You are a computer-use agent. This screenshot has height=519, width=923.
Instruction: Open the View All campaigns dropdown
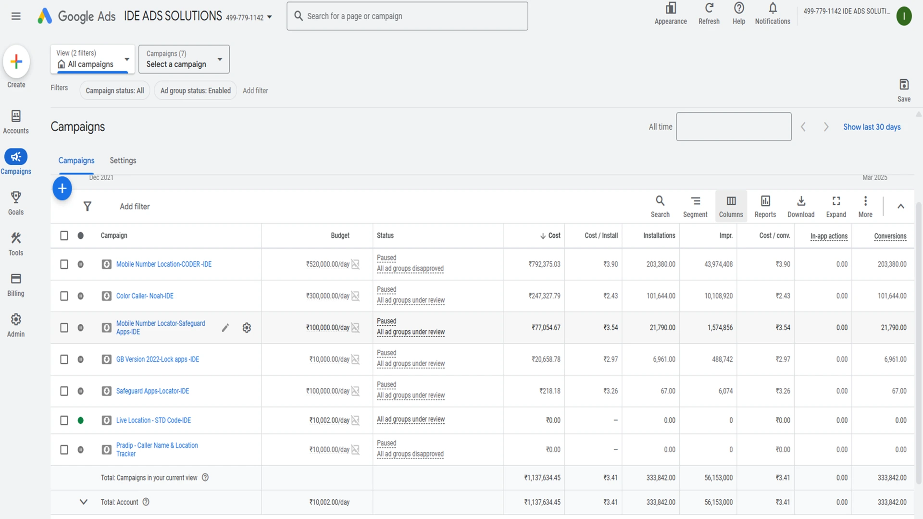pos(92,59)
